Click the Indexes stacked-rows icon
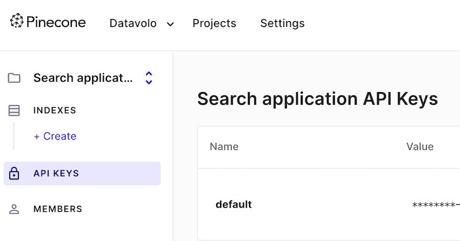The width and height of the screenshot is (460, 241). (14, 110)
